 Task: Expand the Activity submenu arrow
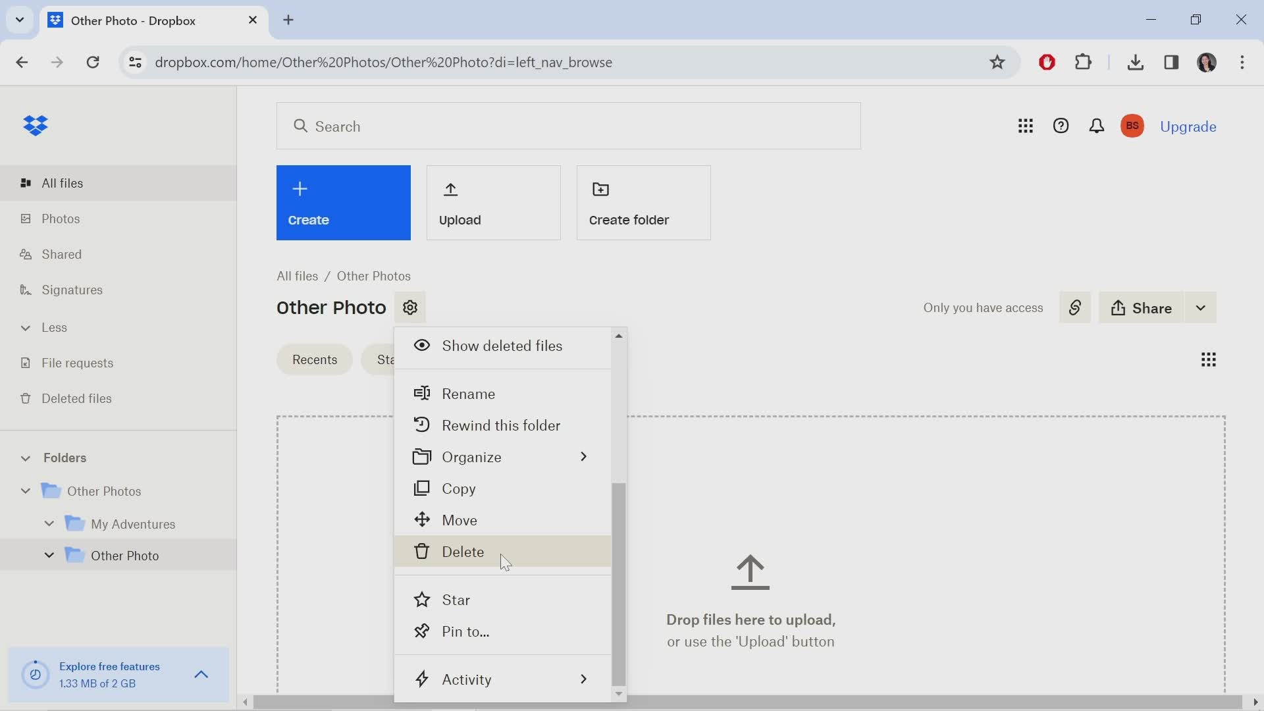(x=584, y=678)
